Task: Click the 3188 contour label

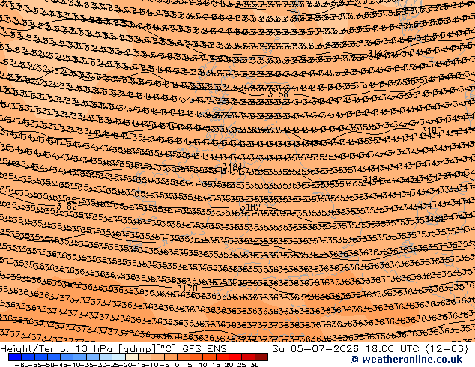Action: pyautogui.click(x=278, y=94)
